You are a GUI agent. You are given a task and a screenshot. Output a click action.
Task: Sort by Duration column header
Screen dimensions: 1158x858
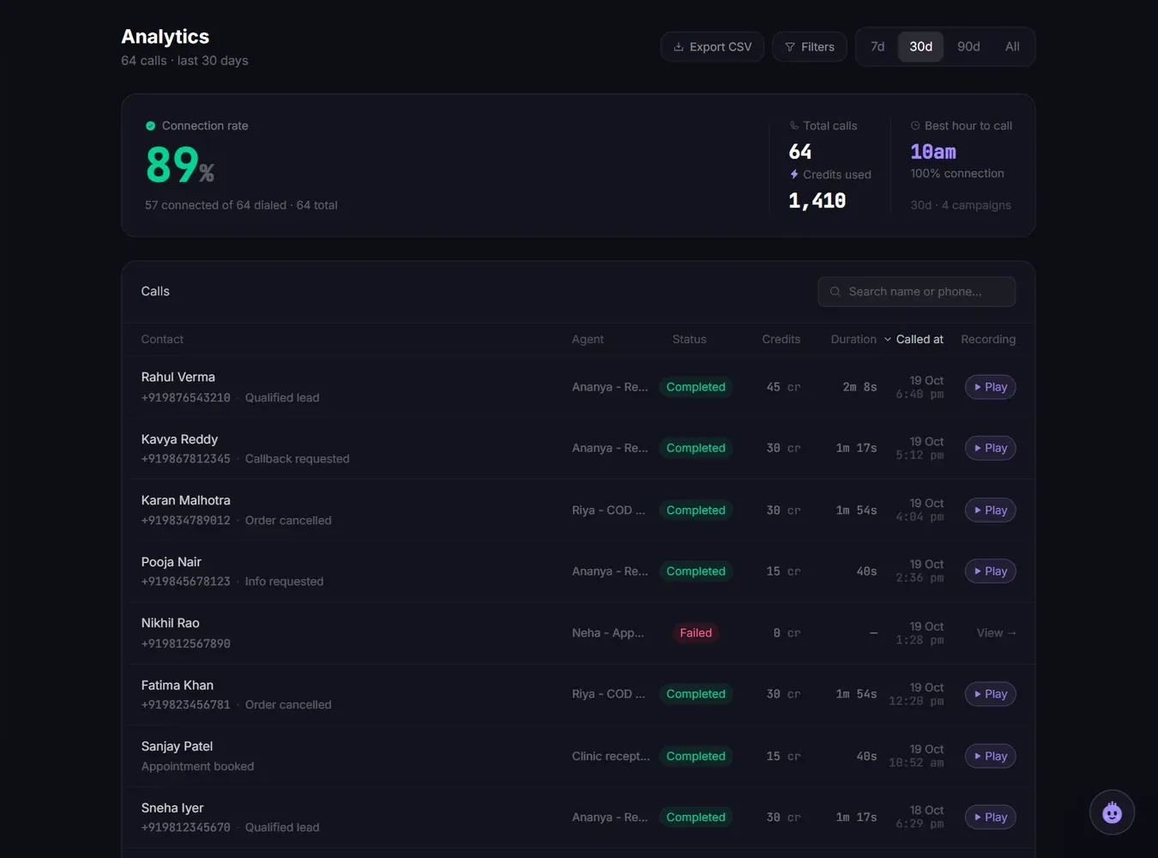[853, 340]
